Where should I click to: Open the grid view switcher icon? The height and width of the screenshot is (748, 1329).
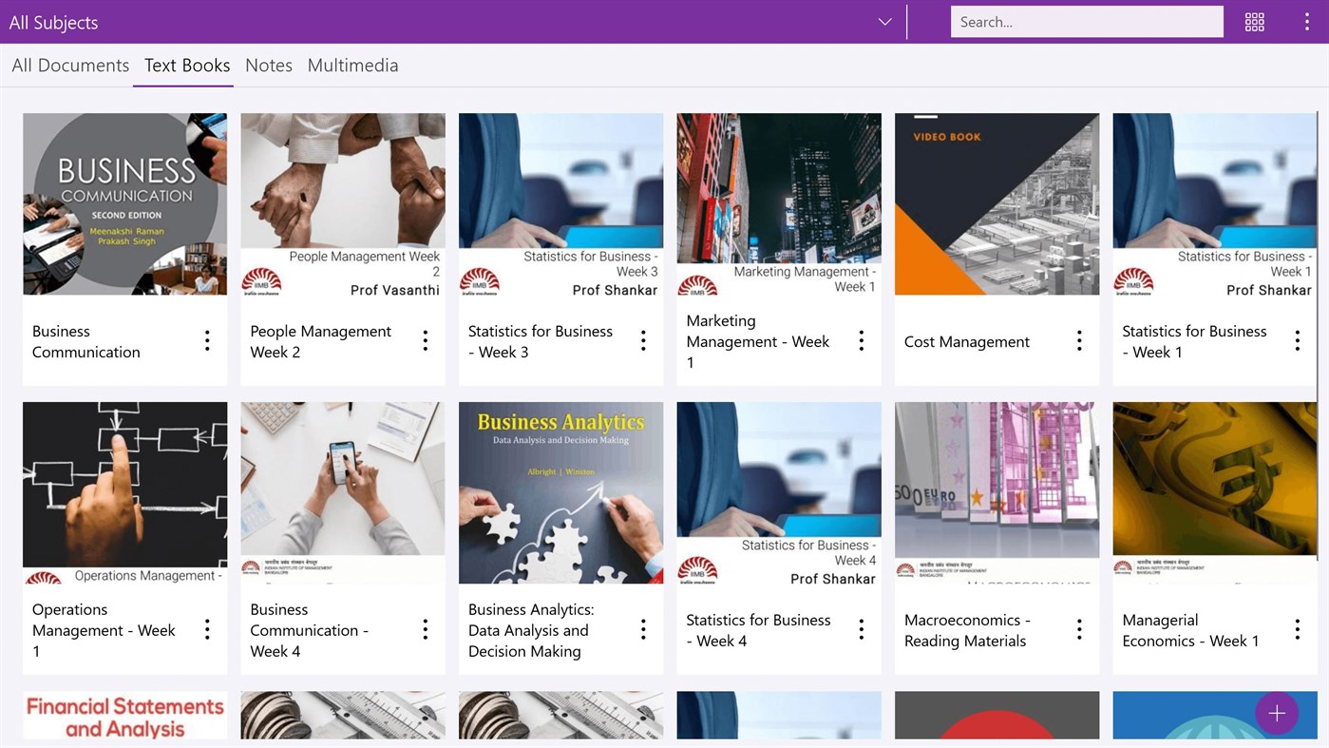tap(1254, 22)
